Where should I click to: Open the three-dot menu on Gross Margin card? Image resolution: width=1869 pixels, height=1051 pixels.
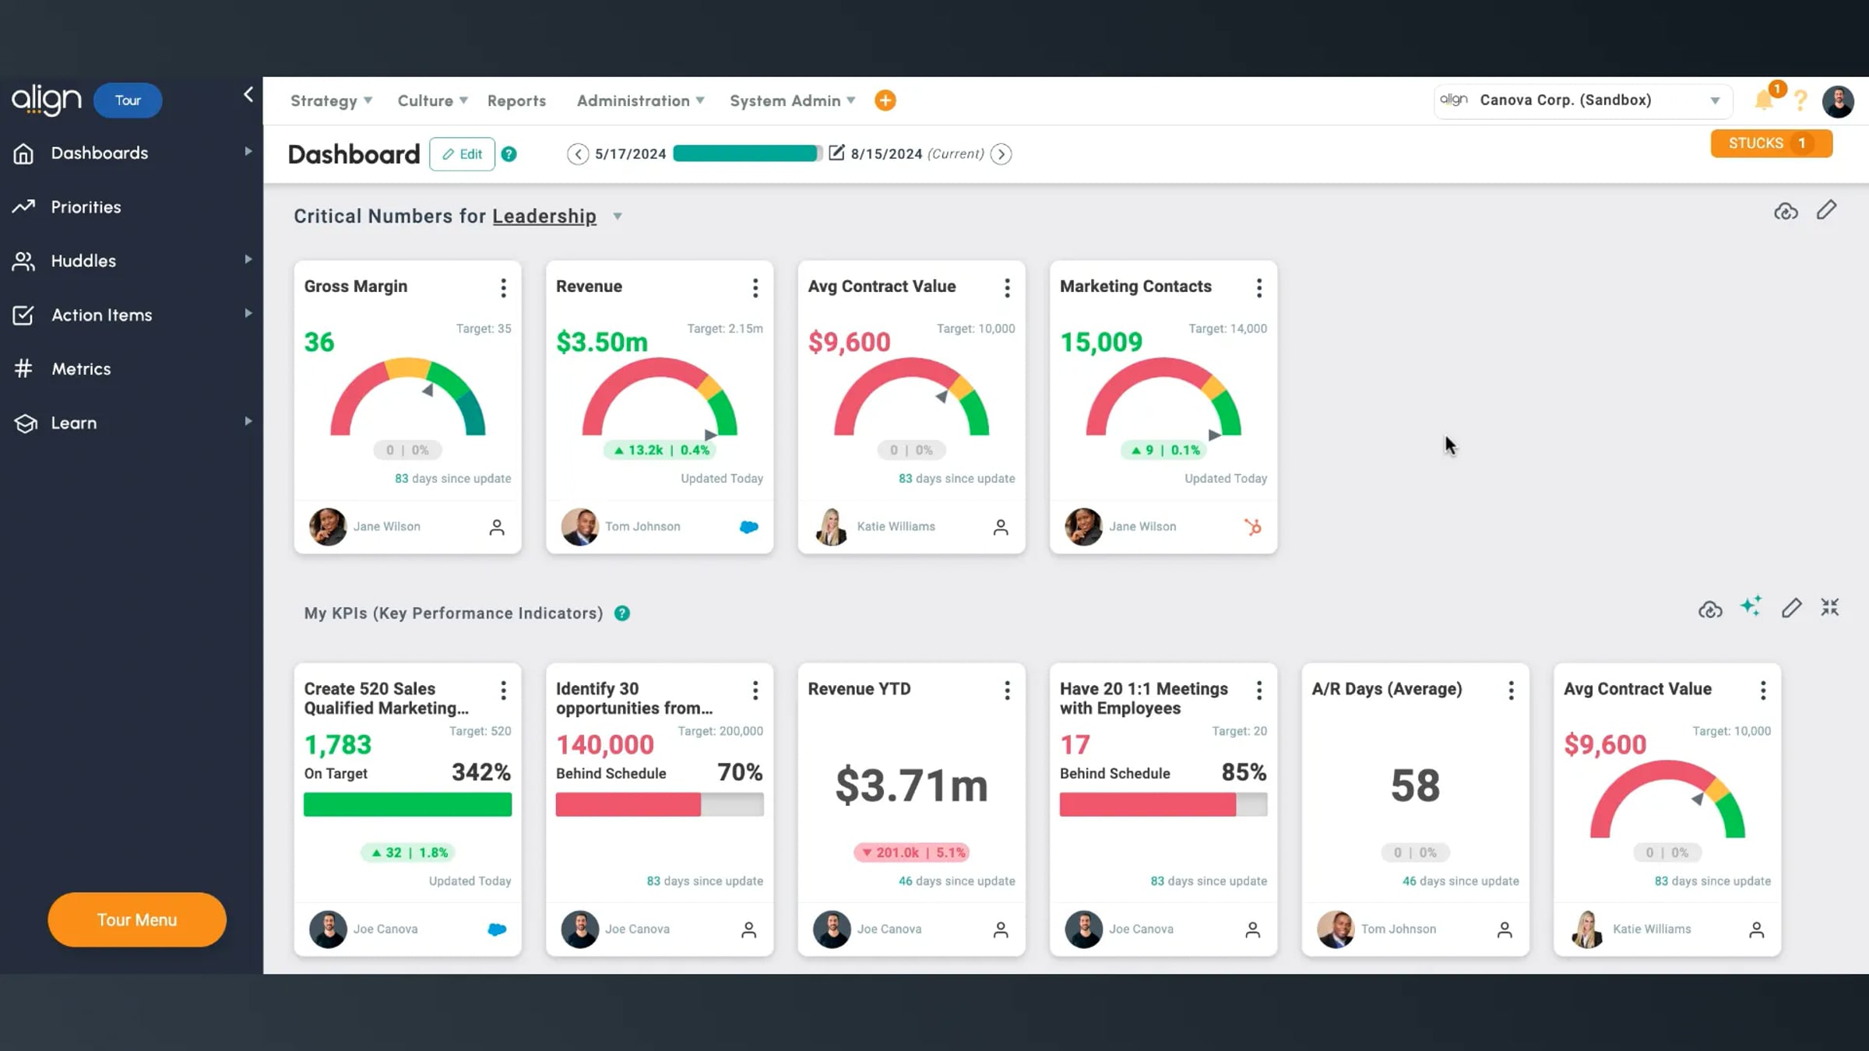pyautogui.click(x=504, y=288)
